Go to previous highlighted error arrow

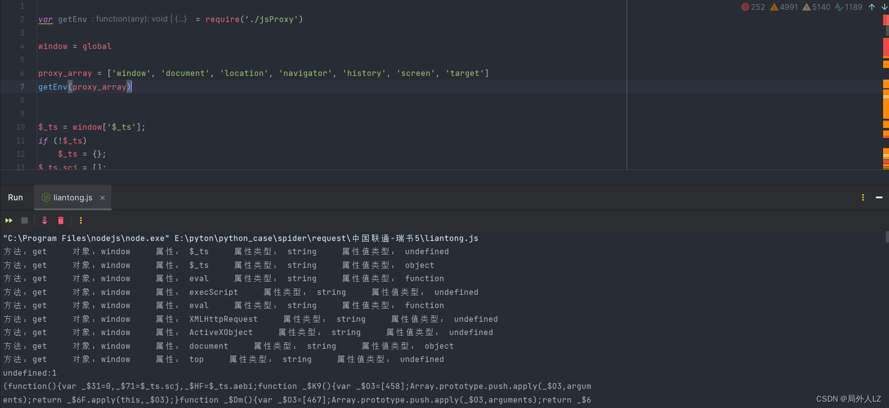872,7
